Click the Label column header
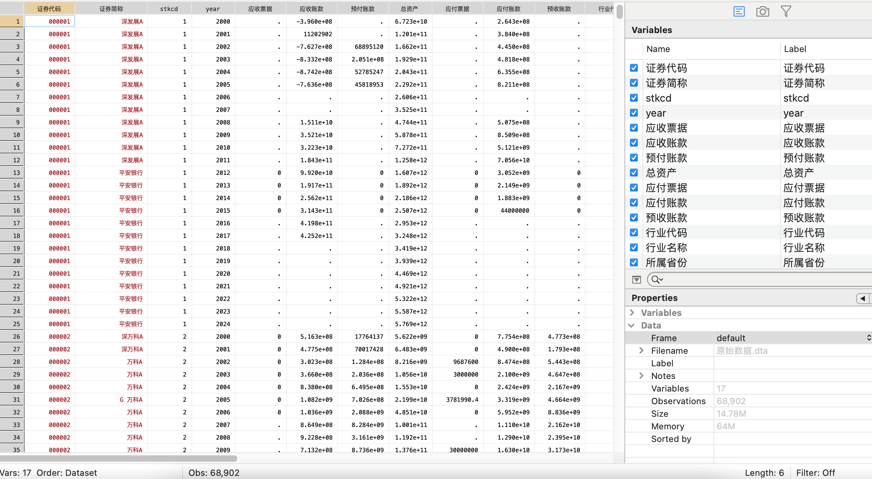 tap(795, 49)
